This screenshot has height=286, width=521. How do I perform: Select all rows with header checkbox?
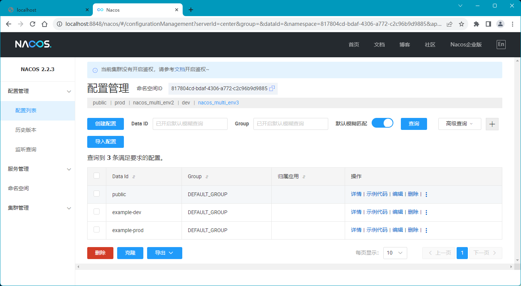[97, 176]
